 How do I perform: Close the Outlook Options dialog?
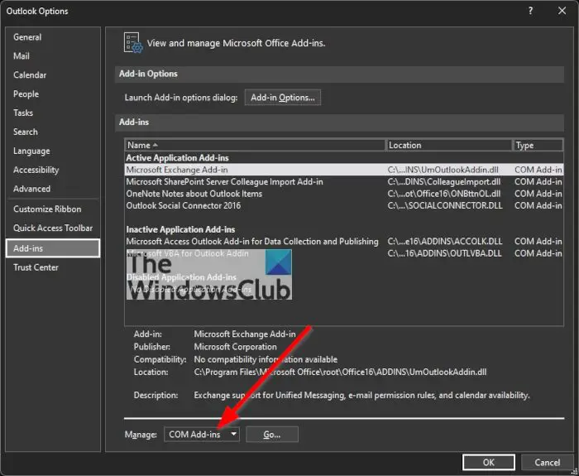pos(562,11)
